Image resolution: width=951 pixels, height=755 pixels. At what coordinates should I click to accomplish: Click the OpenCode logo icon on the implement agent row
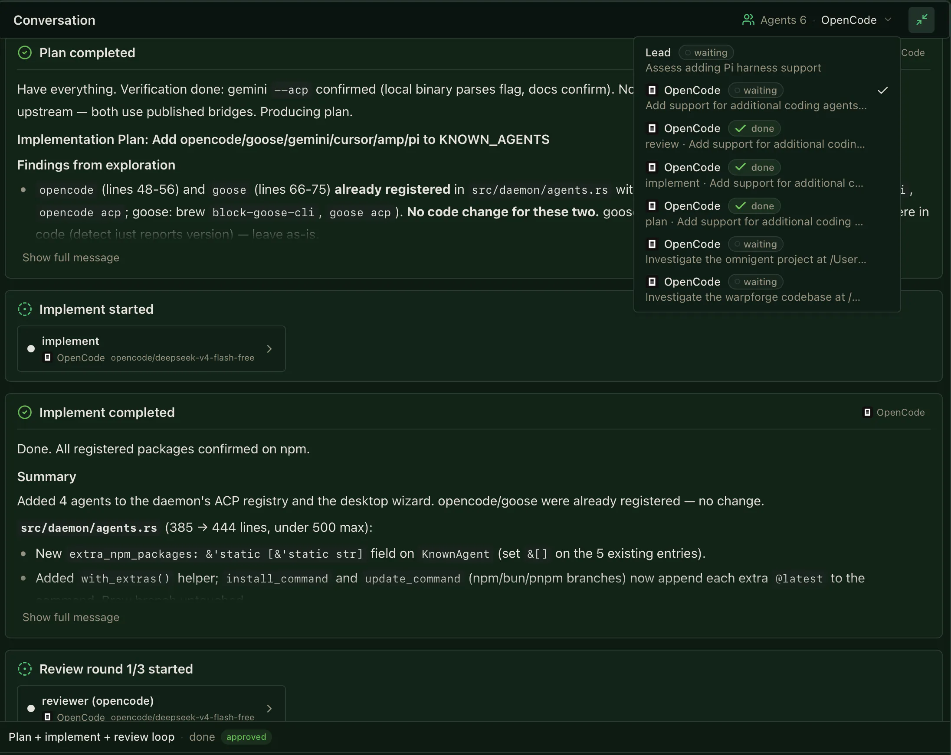pyautogui.click(x=652, y=167)
